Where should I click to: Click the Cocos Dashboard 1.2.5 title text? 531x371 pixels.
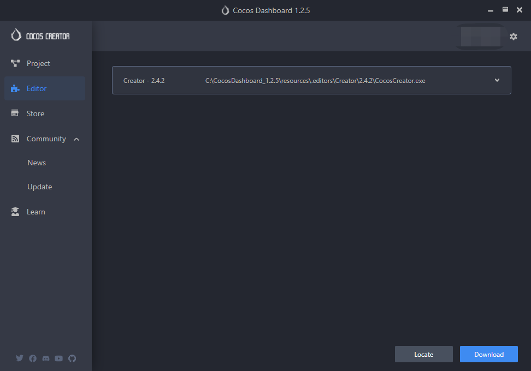click(x=272, y=10)
